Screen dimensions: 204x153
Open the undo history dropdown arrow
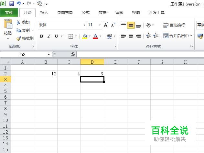pyautogui.click(x=23, y=4)
